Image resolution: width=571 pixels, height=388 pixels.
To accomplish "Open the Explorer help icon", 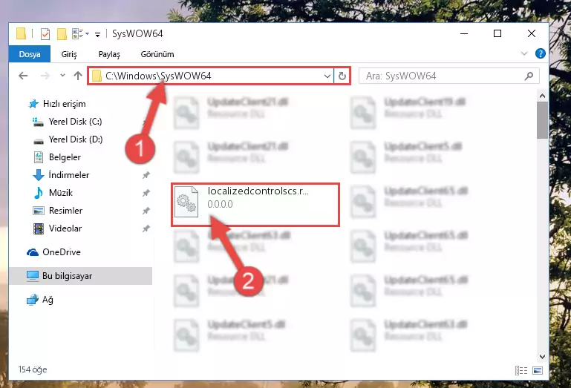I will tap(540, 53).
